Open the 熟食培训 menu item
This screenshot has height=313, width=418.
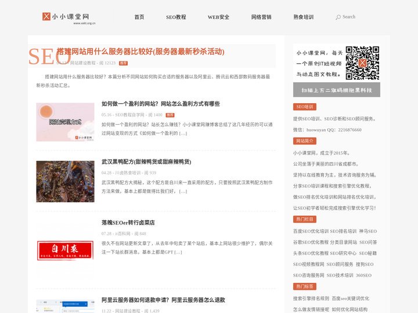(304, 17)
